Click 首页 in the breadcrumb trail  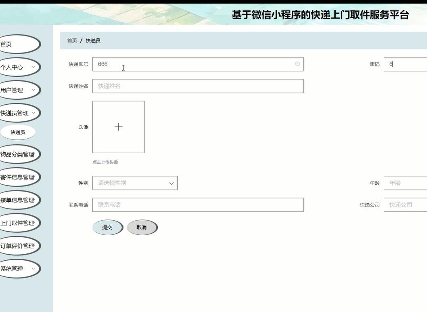(71, 40)
